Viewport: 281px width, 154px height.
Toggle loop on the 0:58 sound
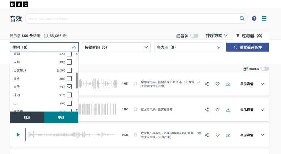[135, 135]
